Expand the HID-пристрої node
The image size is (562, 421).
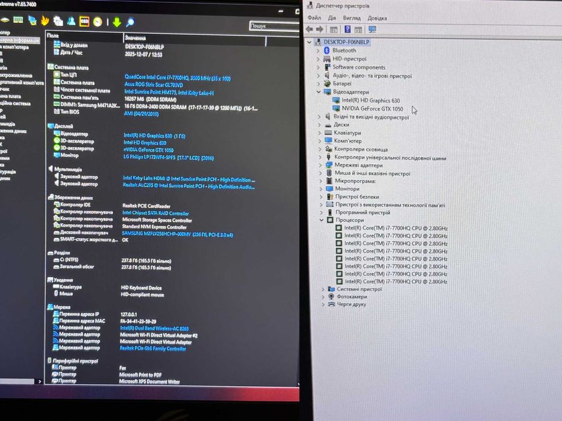[318, 59]
